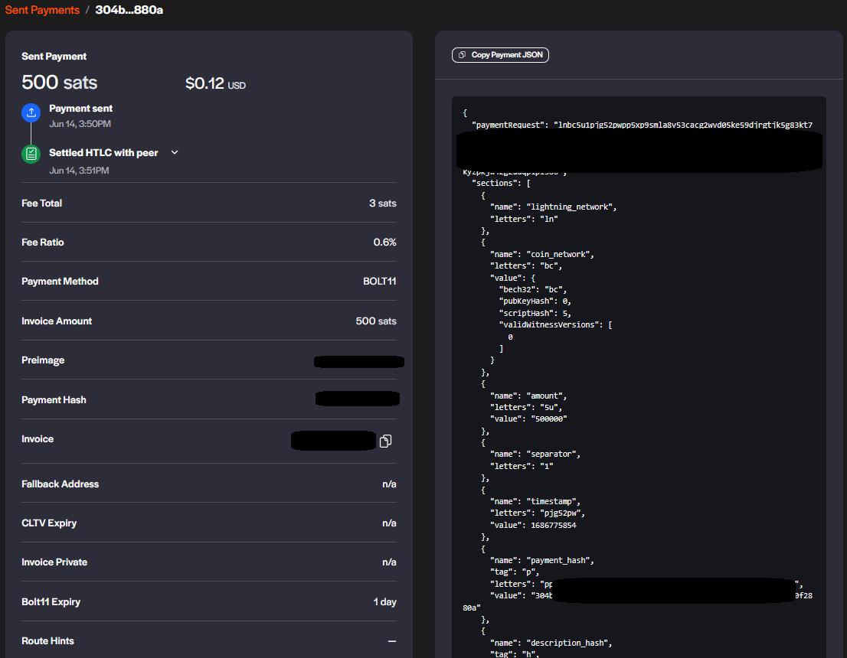This screenshot has width=847, height=658.
Task: Click the Route Hints row label
Action: click(47, 641)
